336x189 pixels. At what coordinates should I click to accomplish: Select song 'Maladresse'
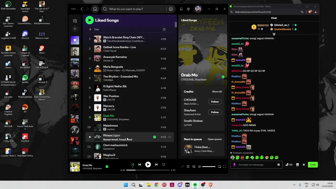click(x=111, y=125)
